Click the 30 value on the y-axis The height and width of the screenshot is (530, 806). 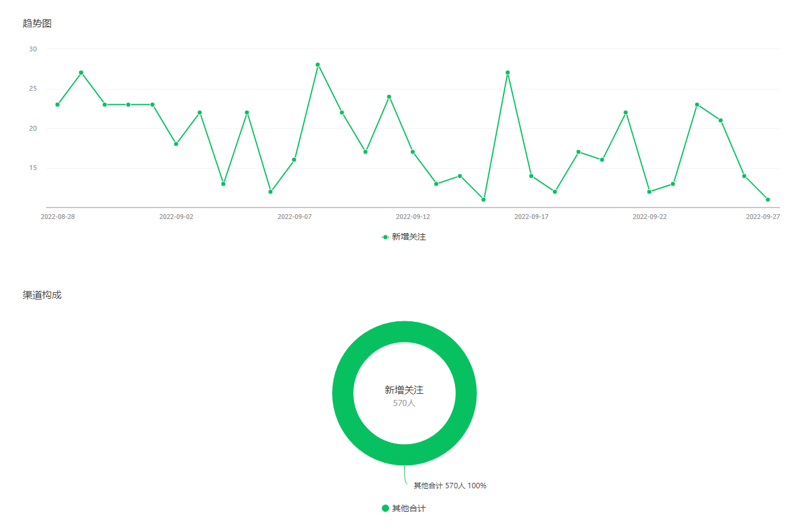(x=33, y=49)
